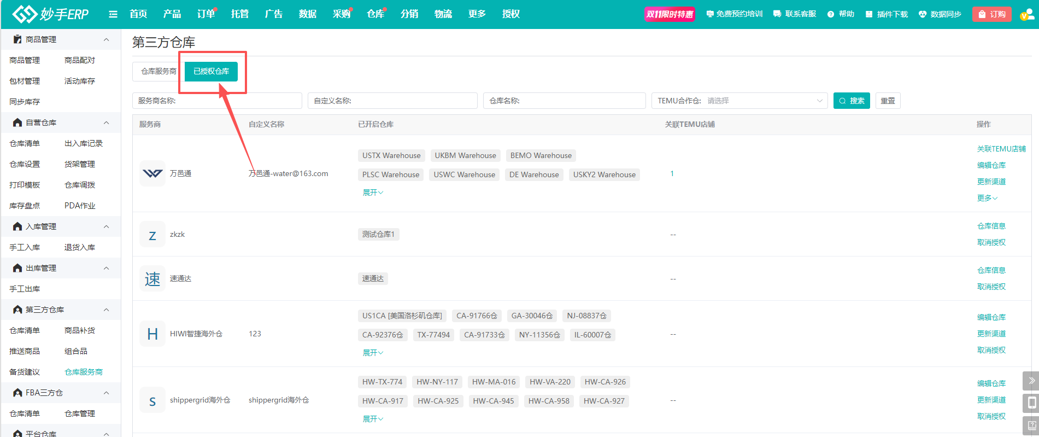Open the TEMU合作仓 dropdown
Image resolution: width=1039 pixels, height=437 pixels.
click(738, 101)
